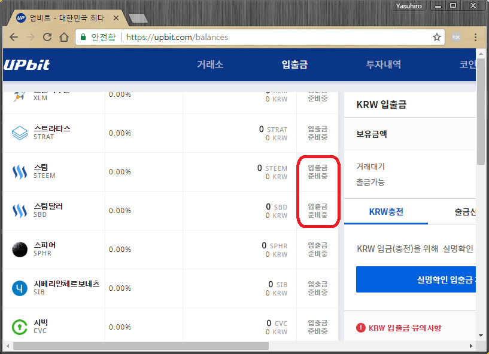The image size is (489, 354).
Task: Click the red warning exclamation icon
Action: [361, 328]
